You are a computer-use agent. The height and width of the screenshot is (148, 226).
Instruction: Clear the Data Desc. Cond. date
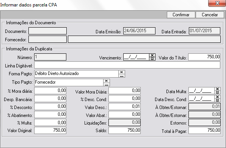point(218,97)
